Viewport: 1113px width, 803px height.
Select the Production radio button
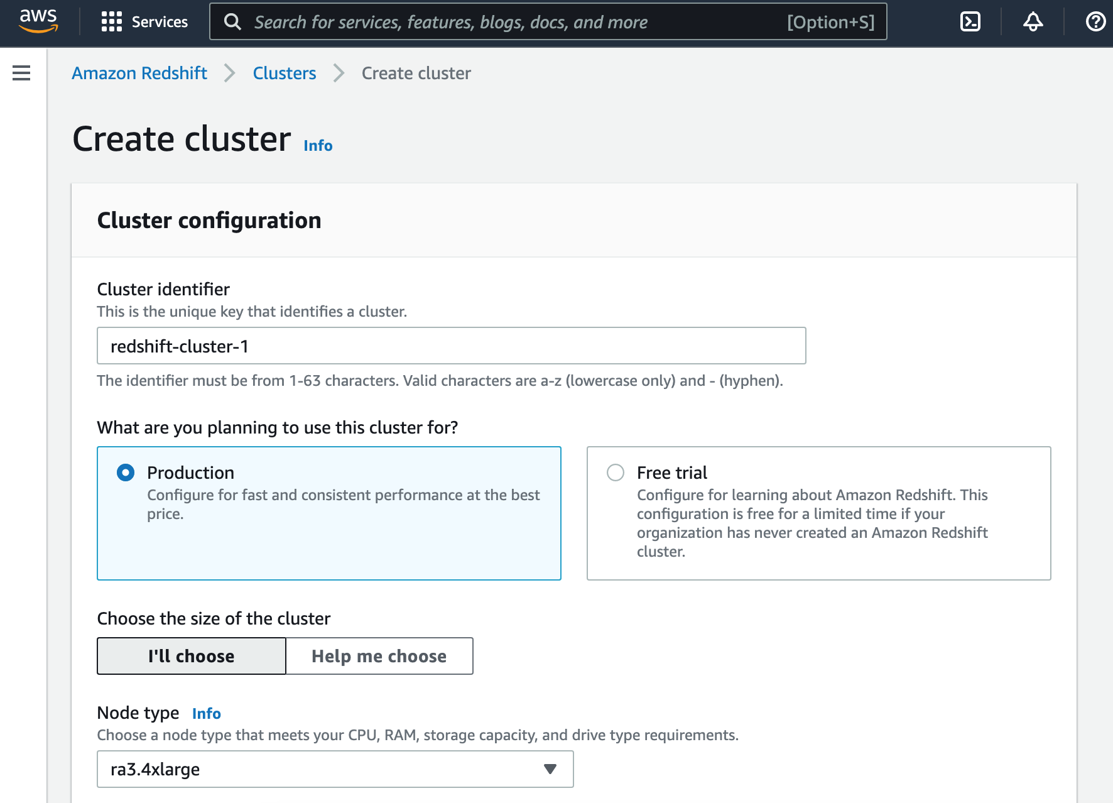click(x=125, y=472)
